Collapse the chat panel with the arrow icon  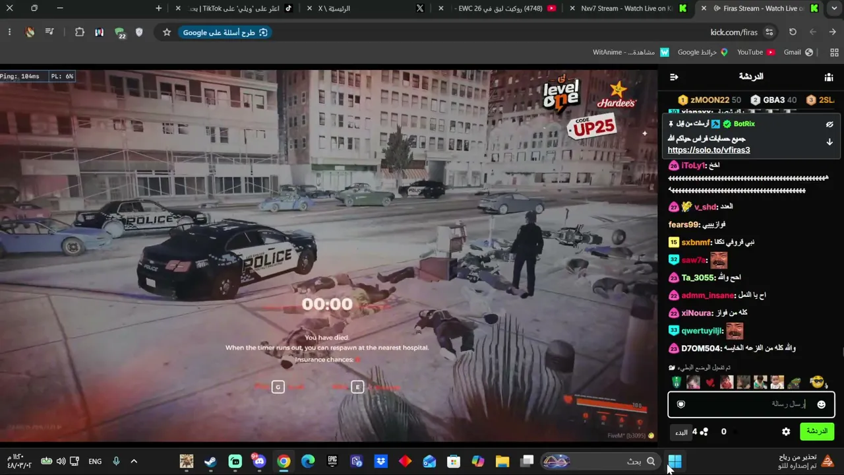pos(674,77)
